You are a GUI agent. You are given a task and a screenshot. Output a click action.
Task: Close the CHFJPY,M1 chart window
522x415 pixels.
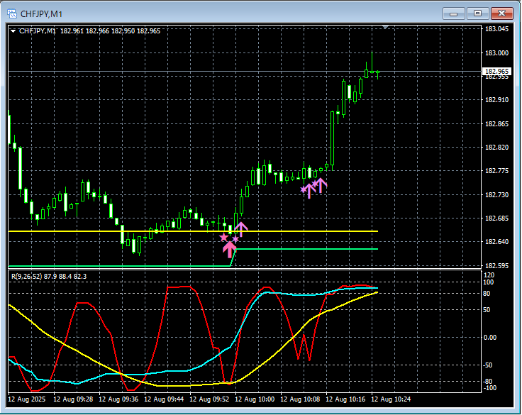[x=501, y=13]
